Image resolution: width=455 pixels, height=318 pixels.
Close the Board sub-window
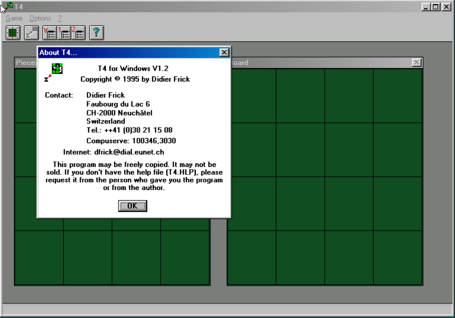tap(417, 63)
